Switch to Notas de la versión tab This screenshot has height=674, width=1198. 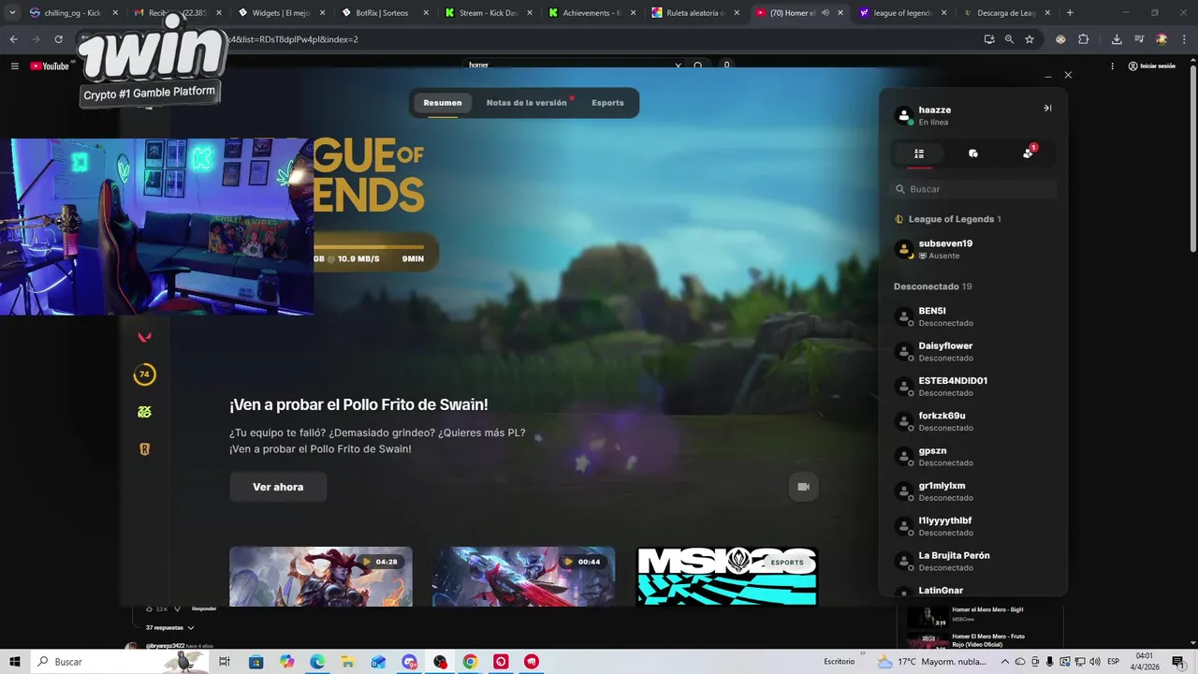pos(527,103)
